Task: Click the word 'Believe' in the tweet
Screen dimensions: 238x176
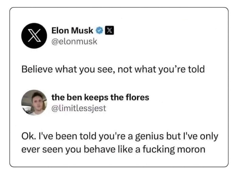Action: pos(35,69)
